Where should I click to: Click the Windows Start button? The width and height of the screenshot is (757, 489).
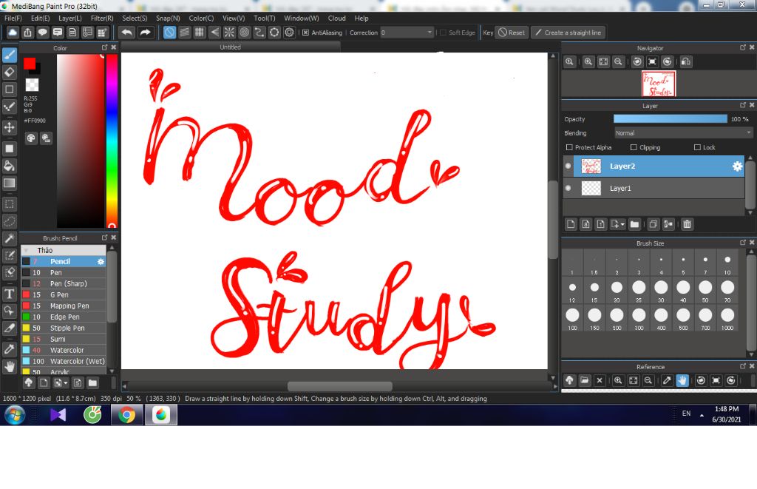pyautogui.click(x=15, y=415)
